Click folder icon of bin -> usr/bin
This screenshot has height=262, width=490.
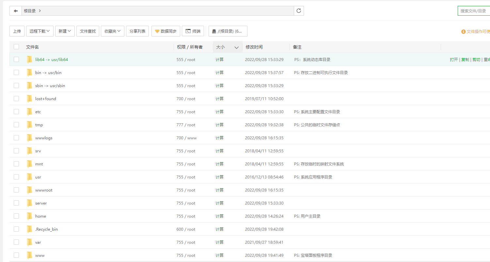point(30,72)
